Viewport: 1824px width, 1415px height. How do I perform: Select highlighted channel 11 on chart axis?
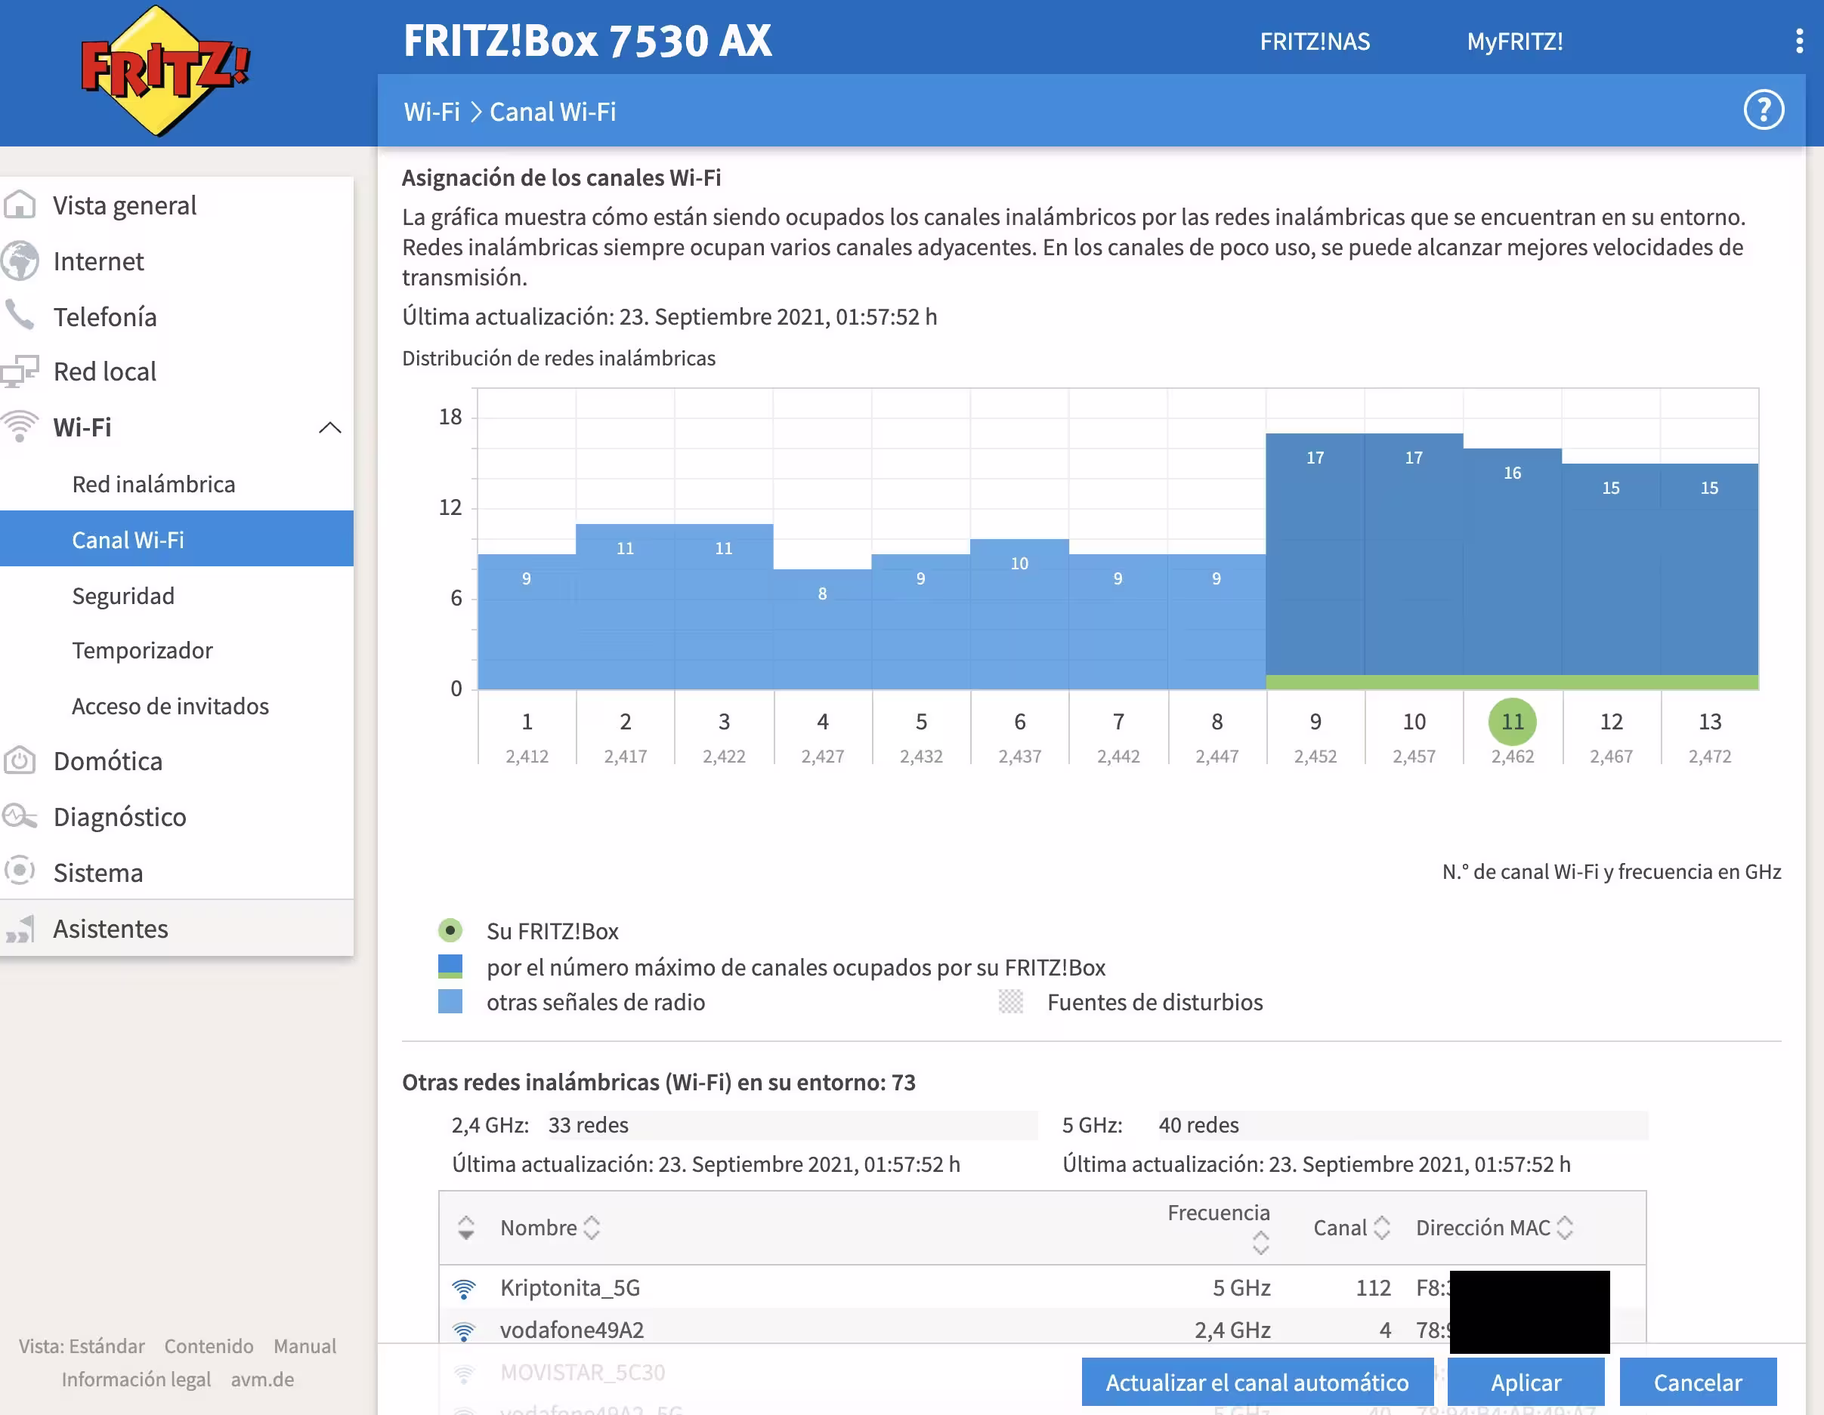coord(1513,721)
